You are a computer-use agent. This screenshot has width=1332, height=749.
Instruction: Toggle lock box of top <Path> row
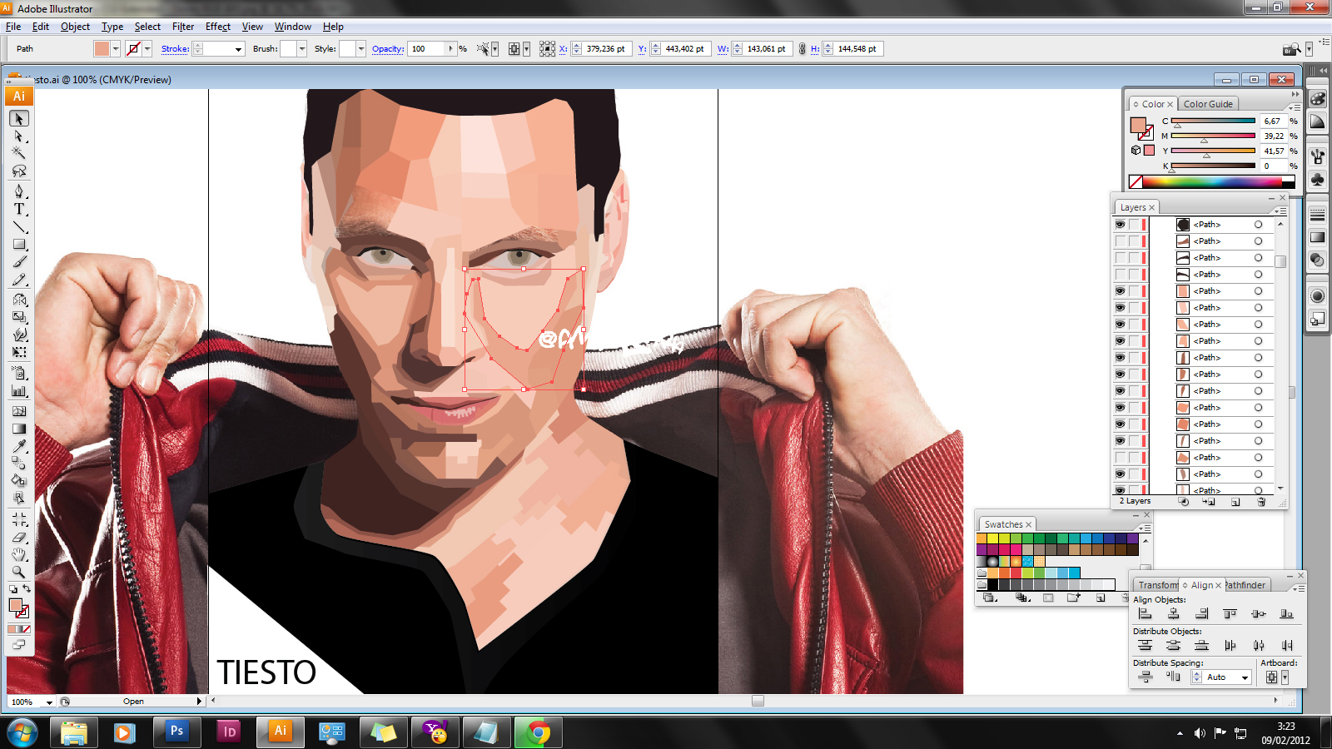point(1134,225)
